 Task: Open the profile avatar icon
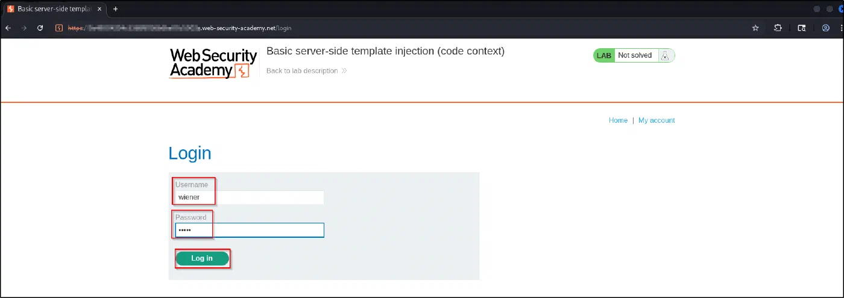[x=826, y=28]
